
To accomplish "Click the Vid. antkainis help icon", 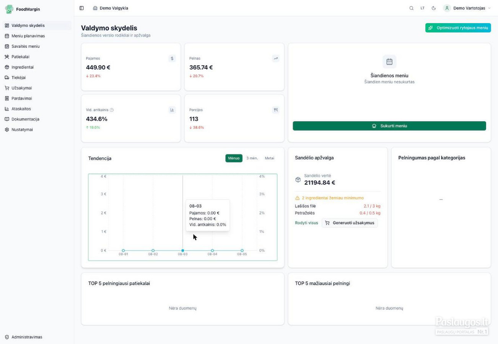I will click(x=112, y=110).
